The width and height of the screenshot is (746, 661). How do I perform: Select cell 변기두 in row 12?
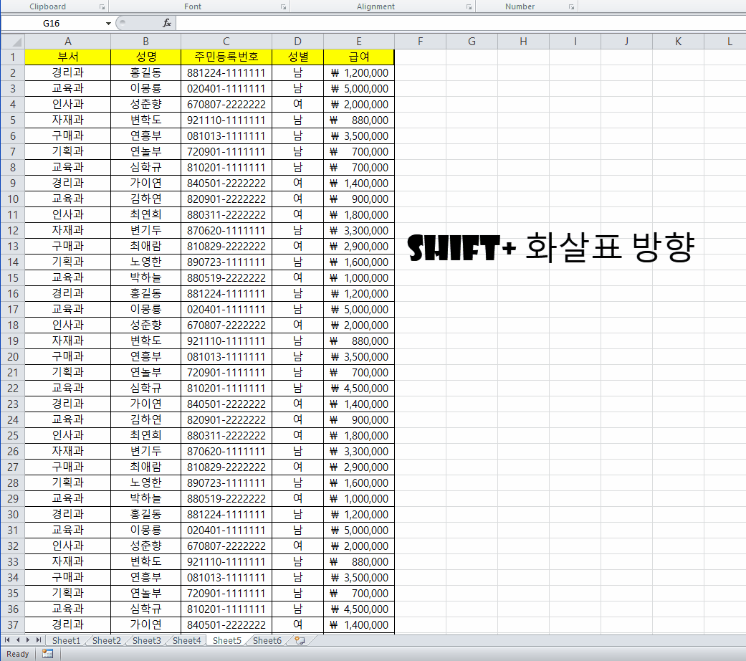(145, 230)
